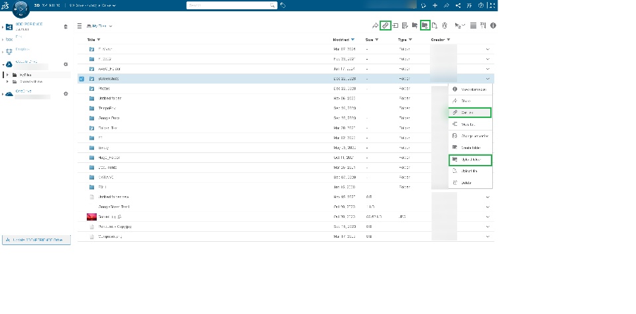The image size is (636, 314).
Task: Open the Huge_Folder row
Action: pos(286,158)
